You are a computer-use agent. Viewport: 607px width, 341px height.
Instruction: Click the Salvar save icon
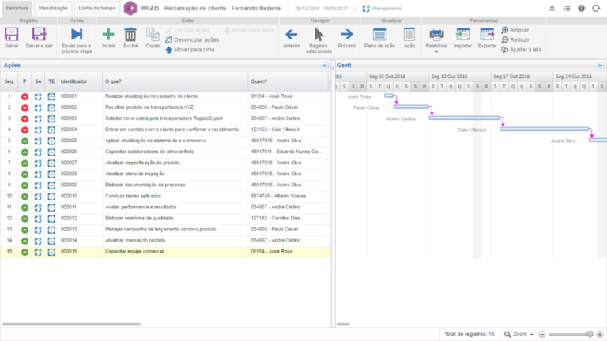[12, 35]
